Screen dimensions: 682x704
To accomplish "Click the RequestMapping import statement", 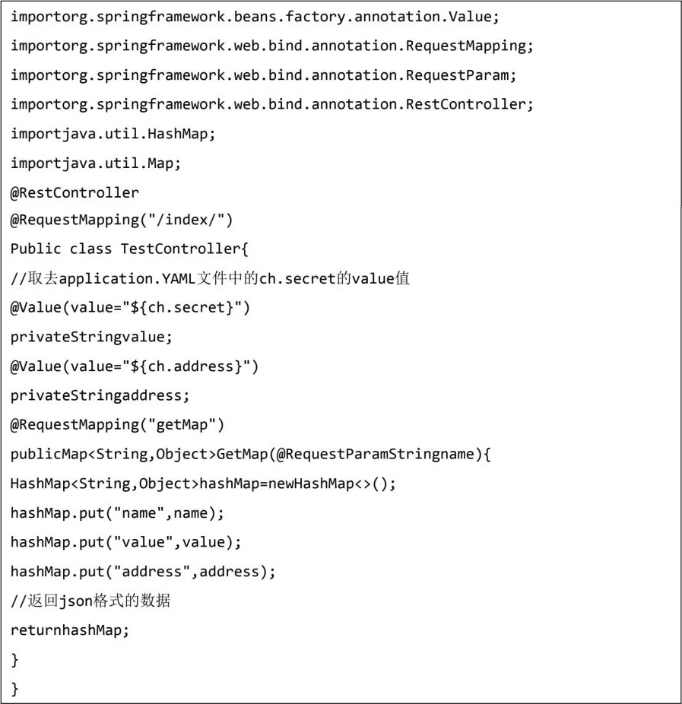I will tap(272, 46).
